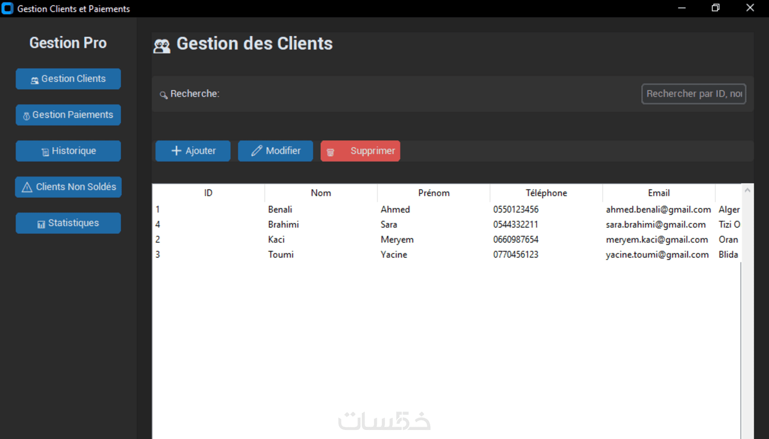Click the prénom cell Sara
Image resolution: width=769 pixels, height=439 pixels.
pos(389,224)
